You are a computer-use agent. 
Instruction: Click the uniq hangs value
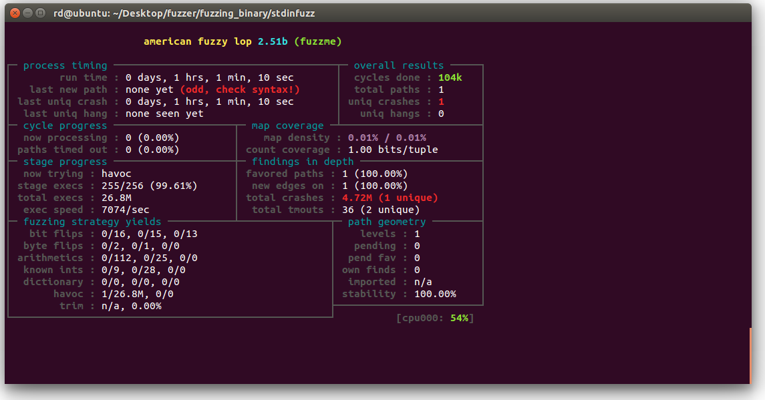point(441,114)
